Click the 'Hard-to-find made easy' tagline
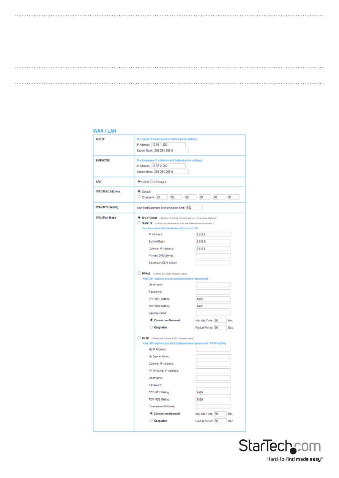The height and width of the screenshot is (478, 339). tap(295, 459)
